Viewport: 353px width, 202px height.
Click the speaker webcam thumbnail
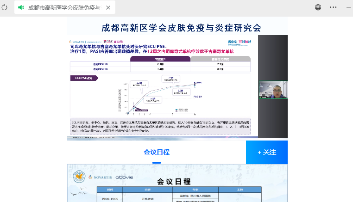(x=273, y=91)
